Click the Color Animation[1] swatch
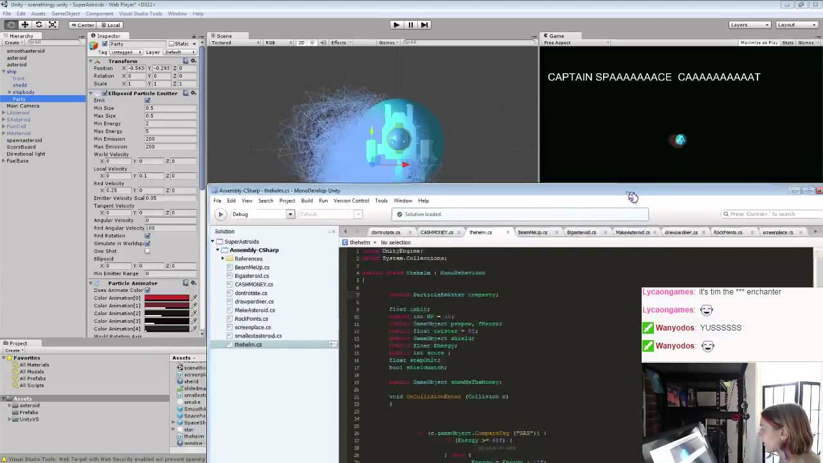Screen dimensions: 823x463 167,306
